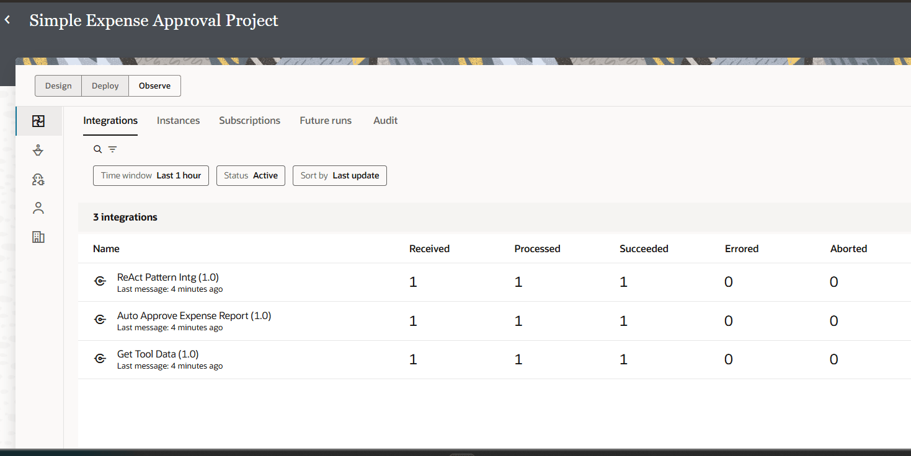Enable the Observe view toggle
The image size is (911, 456).
point(154,85)
